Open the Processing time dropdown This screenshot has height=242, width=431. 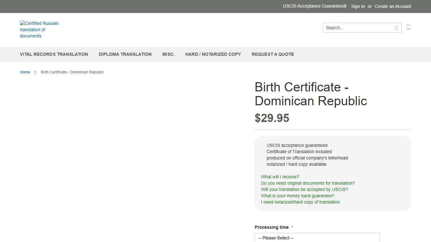click(x=317, y=238)
